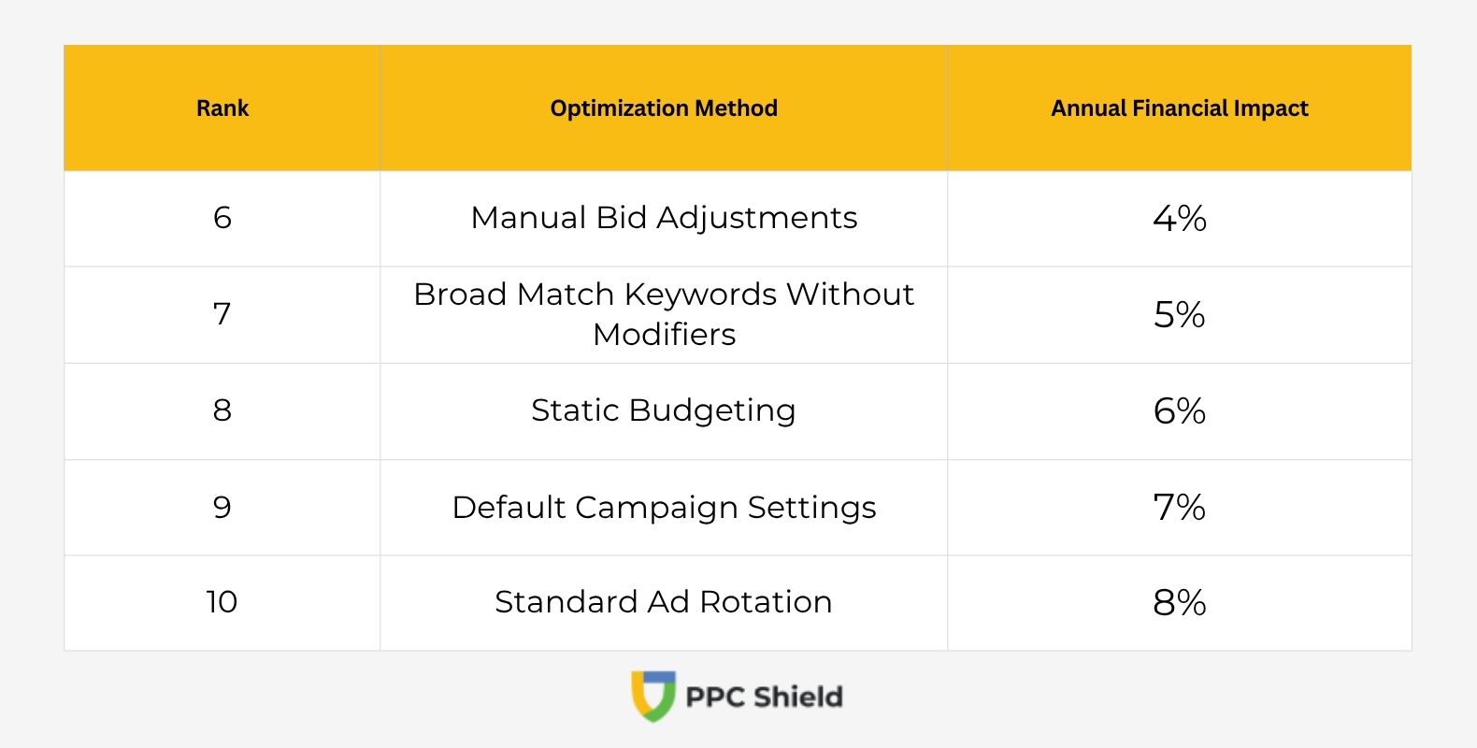Select the rank 6 cell
1477x748 pixels.
coord(222,218)
